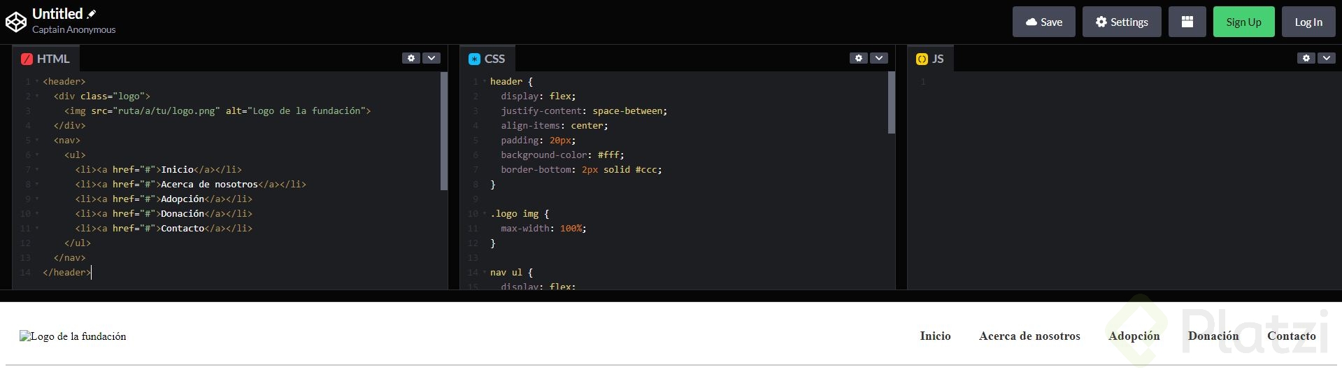Screen dimensions: 1342x372
Task: Select the CSS editor tab
Action: (487, 59)
